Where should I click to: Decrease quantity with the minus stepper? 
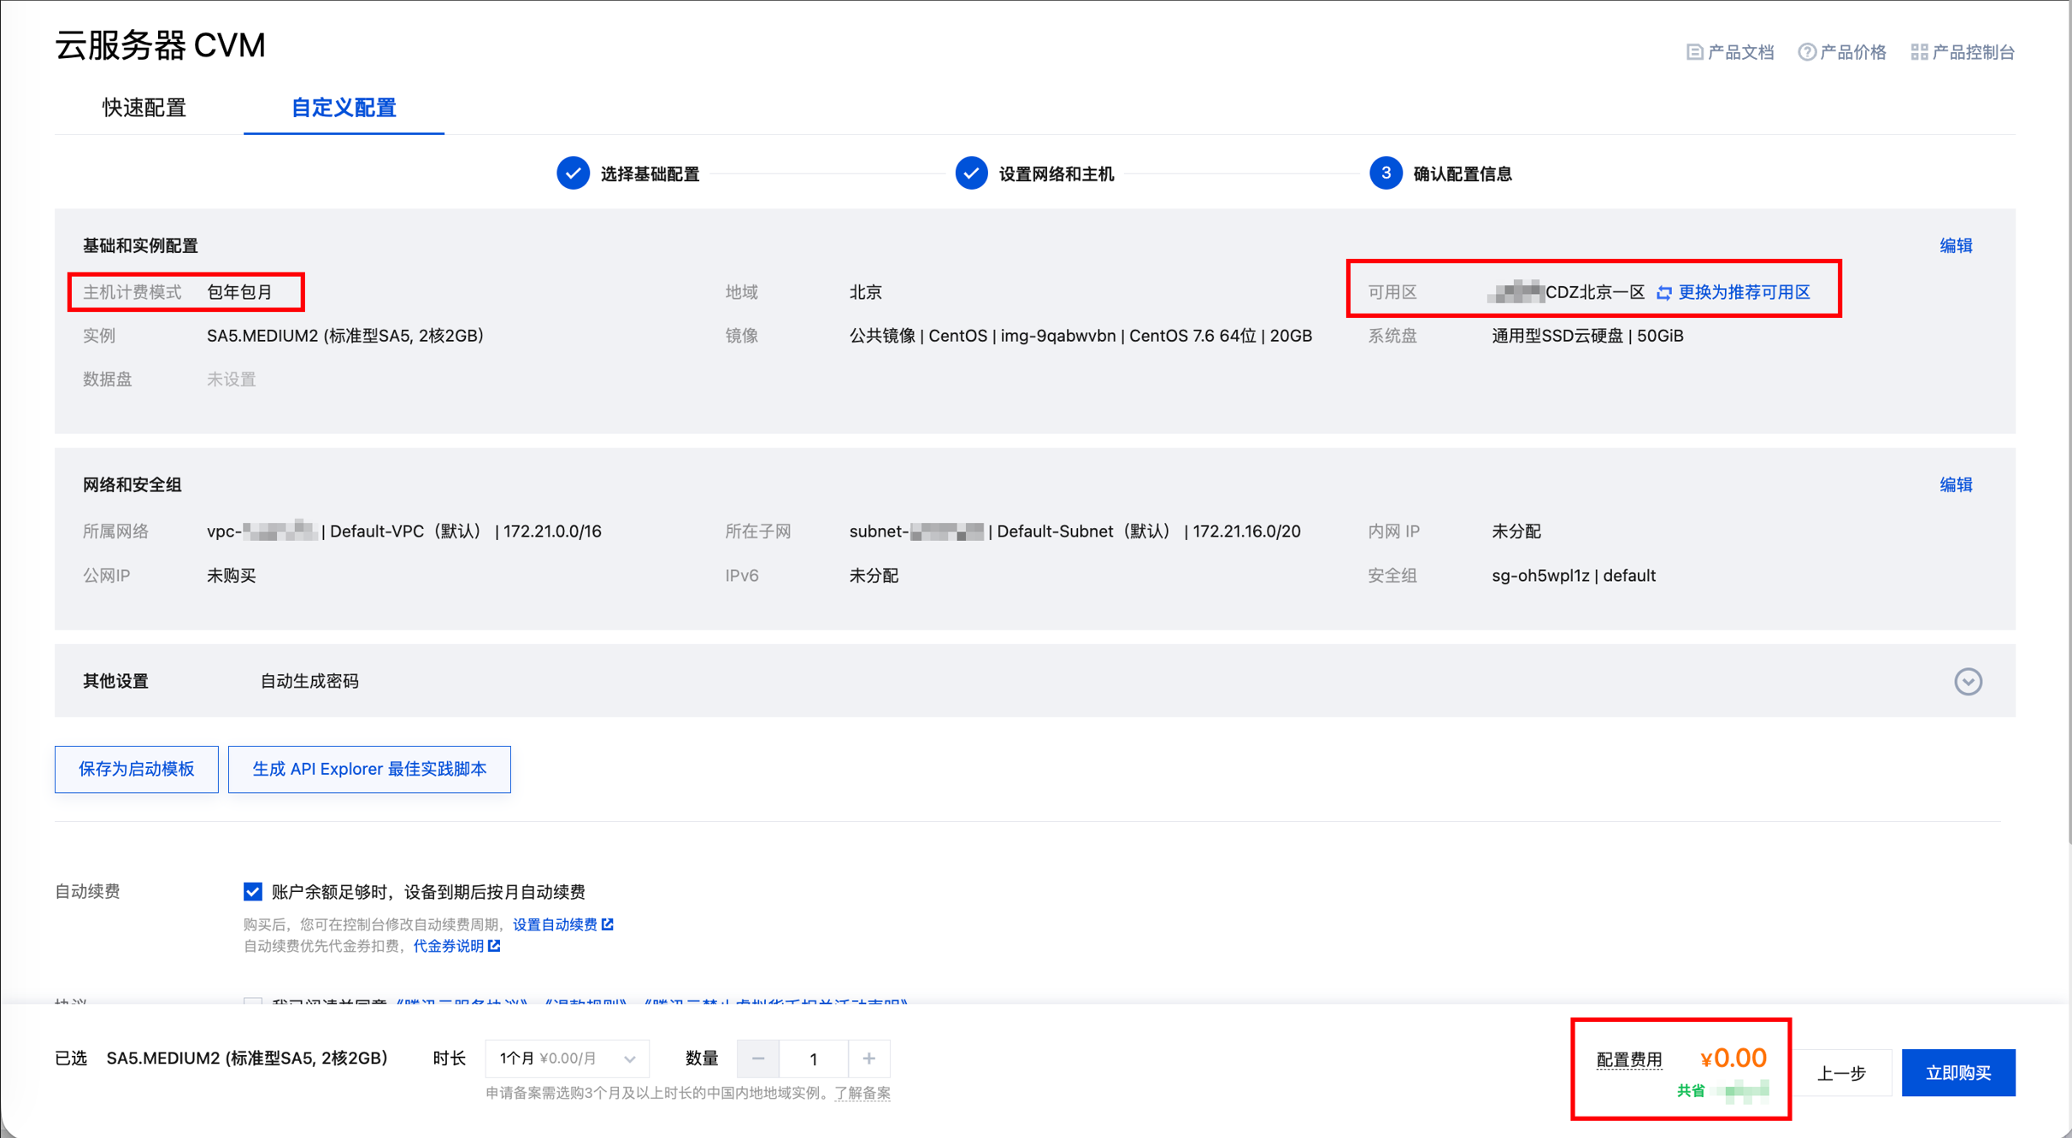757,1059
